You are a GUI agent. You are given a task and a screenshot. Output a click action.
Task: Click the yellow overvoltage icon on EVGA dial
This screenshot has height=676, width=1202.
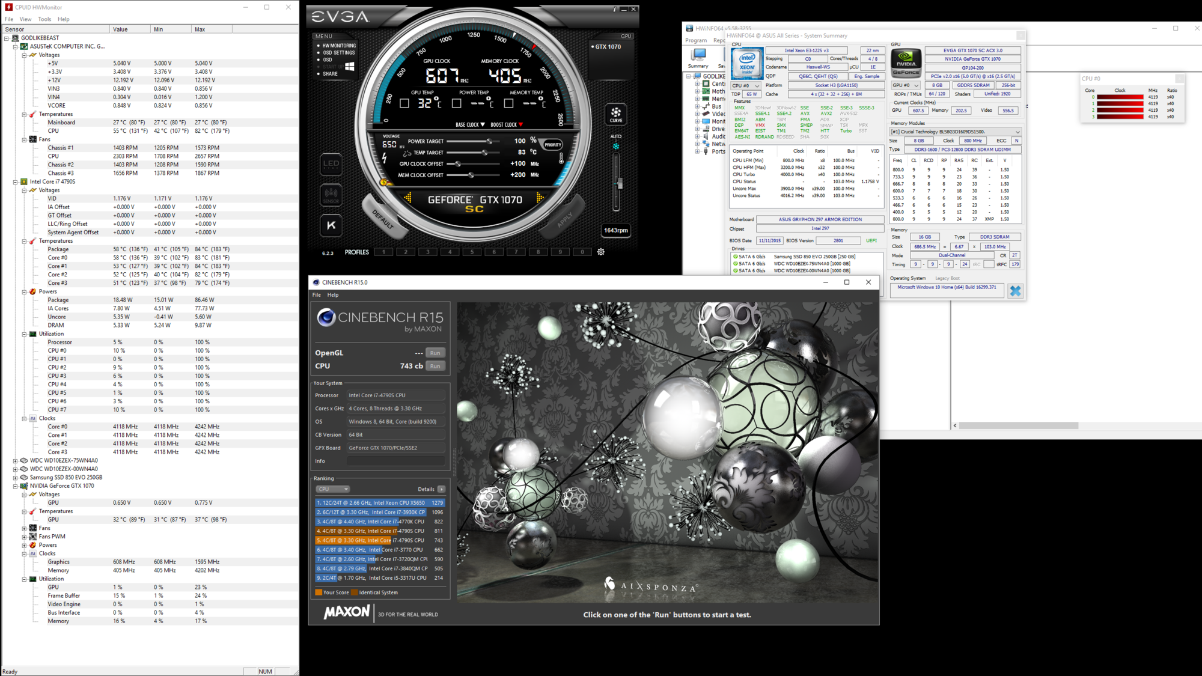tap(383, 181)
